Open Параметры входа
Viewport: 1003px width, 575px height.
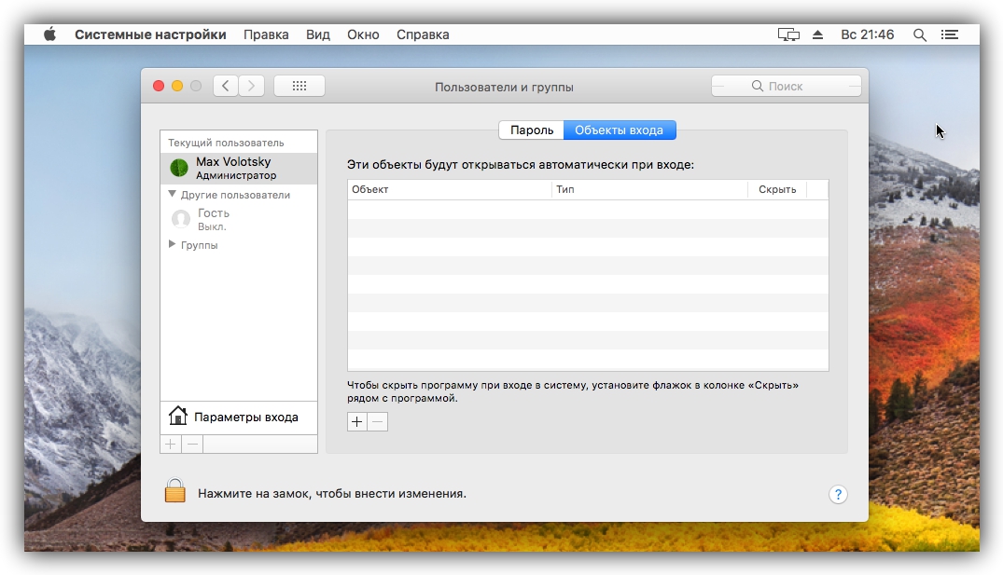tap(239, 418)
